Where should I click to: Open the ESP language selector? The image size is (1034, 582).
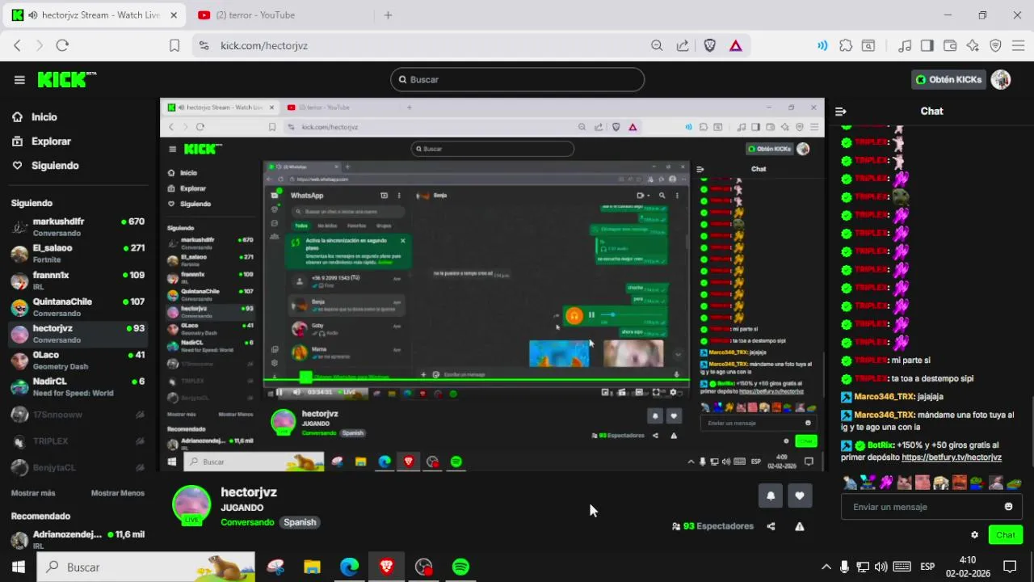[x=927, y=567]
